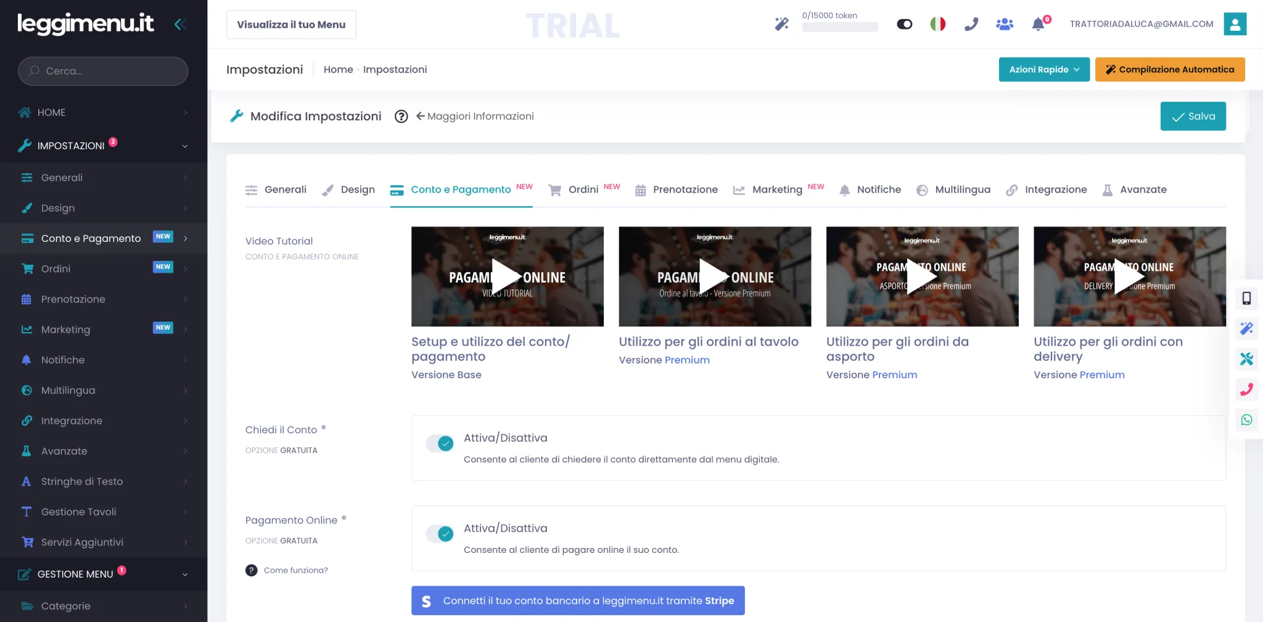Click the Design brush icon in sidebar
The width and height of the screenshot is (1263, 622).
pyautogui.click(x=27, y=208)
